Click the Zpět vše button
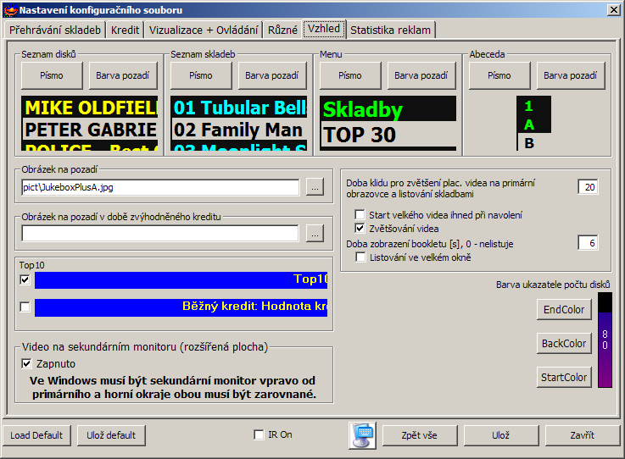The height and width of the screenshot is (459, 625). pyautogui.click(x=420, y=435)
